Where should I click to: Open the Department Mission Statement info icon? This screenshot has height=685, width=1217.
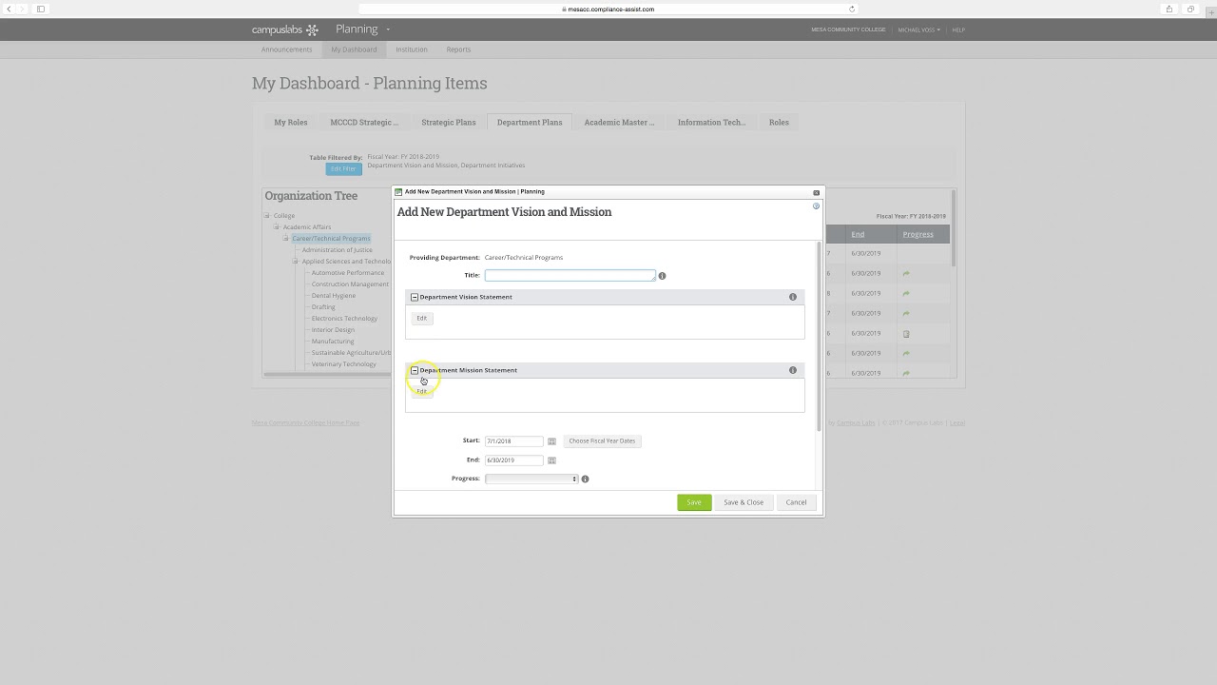[x=793, y=370]
